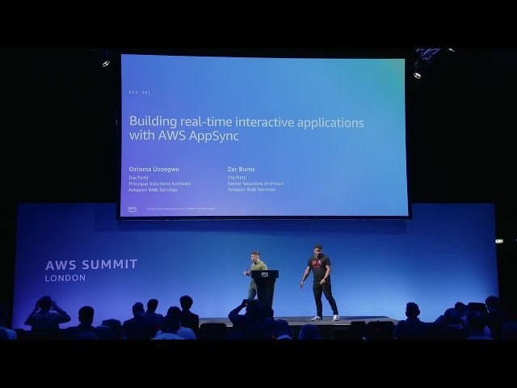517x388 pixels.
Task: Click "Senior Solutions Architect" text
Action: [255, 183]
